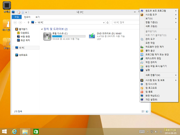
Task: Choose 새로 고침(E) from context menu
Action: tap(159, 26)
